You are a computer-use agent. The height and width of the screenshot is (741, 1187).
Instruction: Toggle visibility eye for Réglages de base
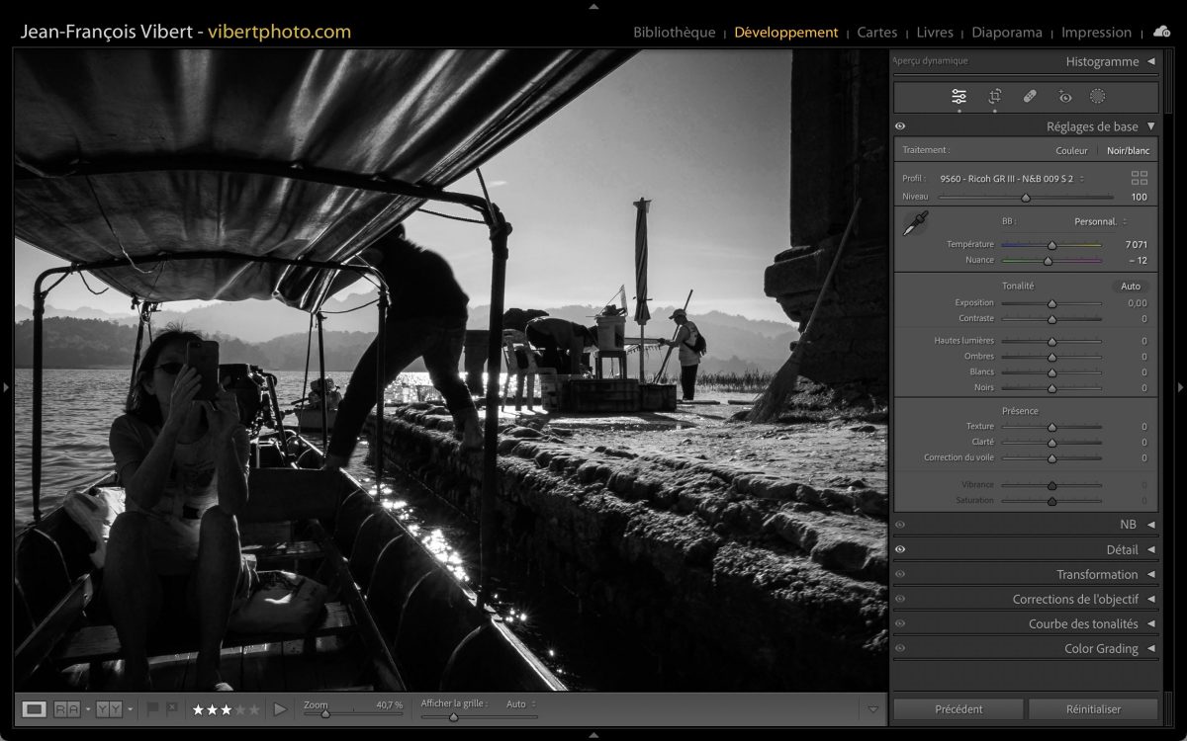point(900,126)
